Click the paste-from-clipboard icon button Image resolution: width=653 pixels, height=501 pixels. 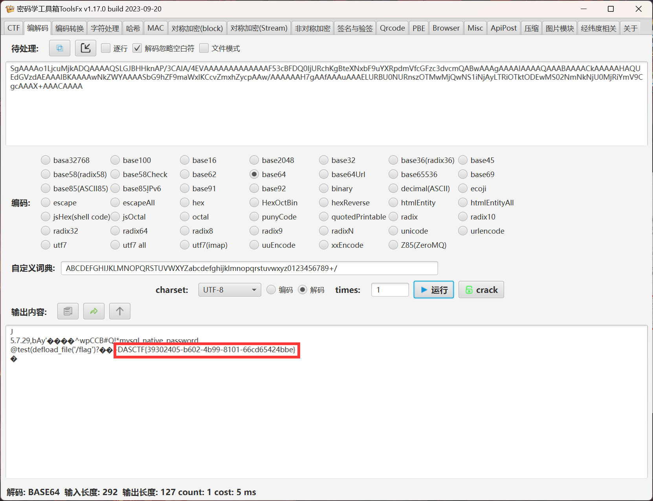click(60, 48)
